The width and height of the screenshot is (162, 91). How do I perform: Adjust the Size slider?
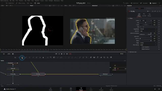[146, 23]
